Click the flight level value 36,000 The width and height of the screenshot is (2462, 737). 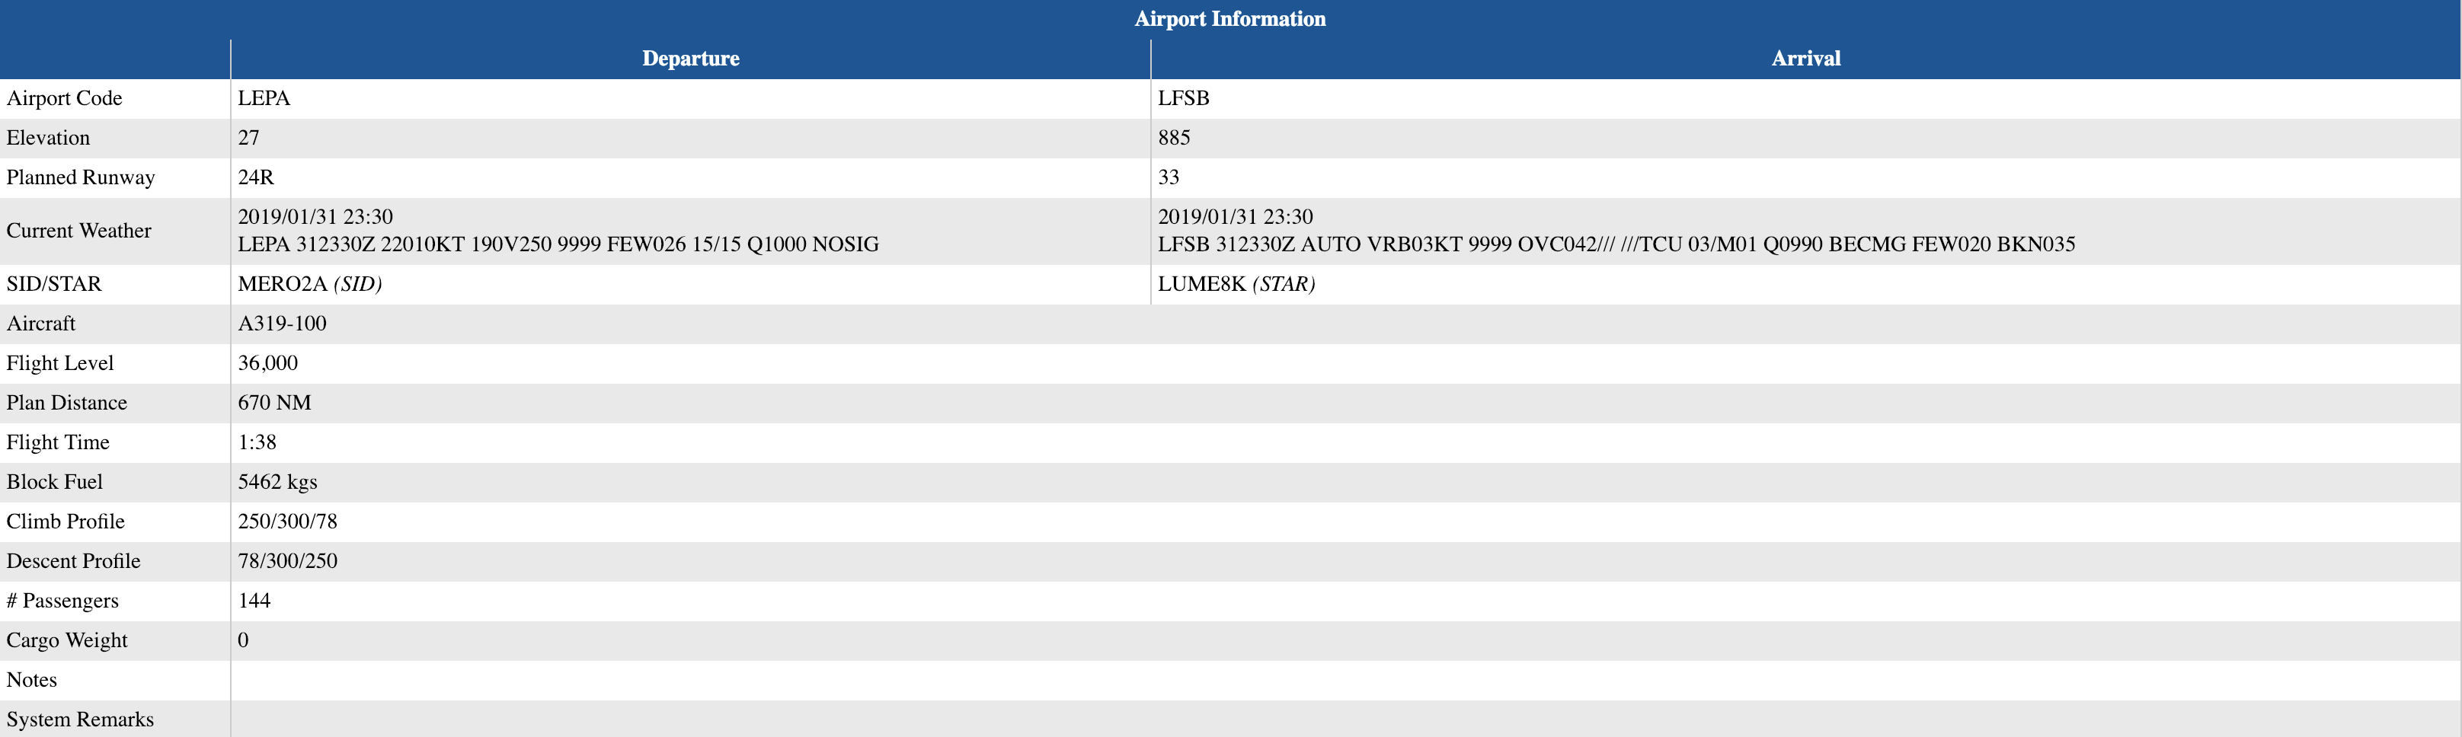[267, 364]
